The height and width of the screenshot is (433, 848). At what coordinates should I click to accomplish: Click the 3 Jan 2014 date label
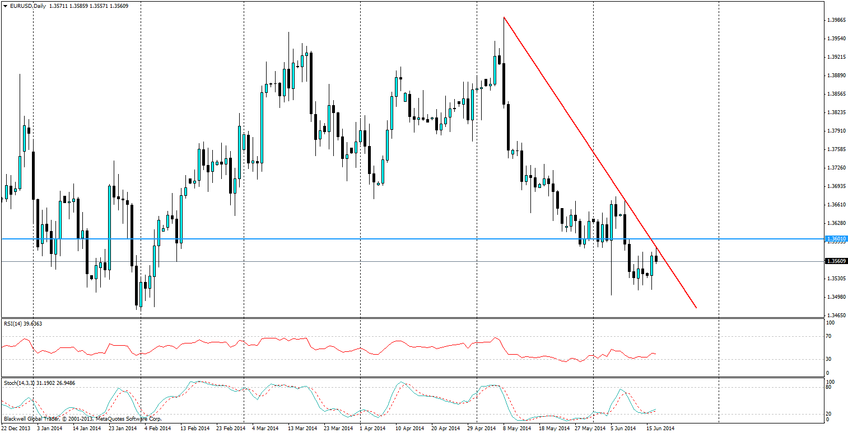tap(49, 429)
